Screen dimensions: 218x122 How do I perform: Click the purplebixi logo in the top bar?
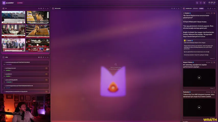8,3
